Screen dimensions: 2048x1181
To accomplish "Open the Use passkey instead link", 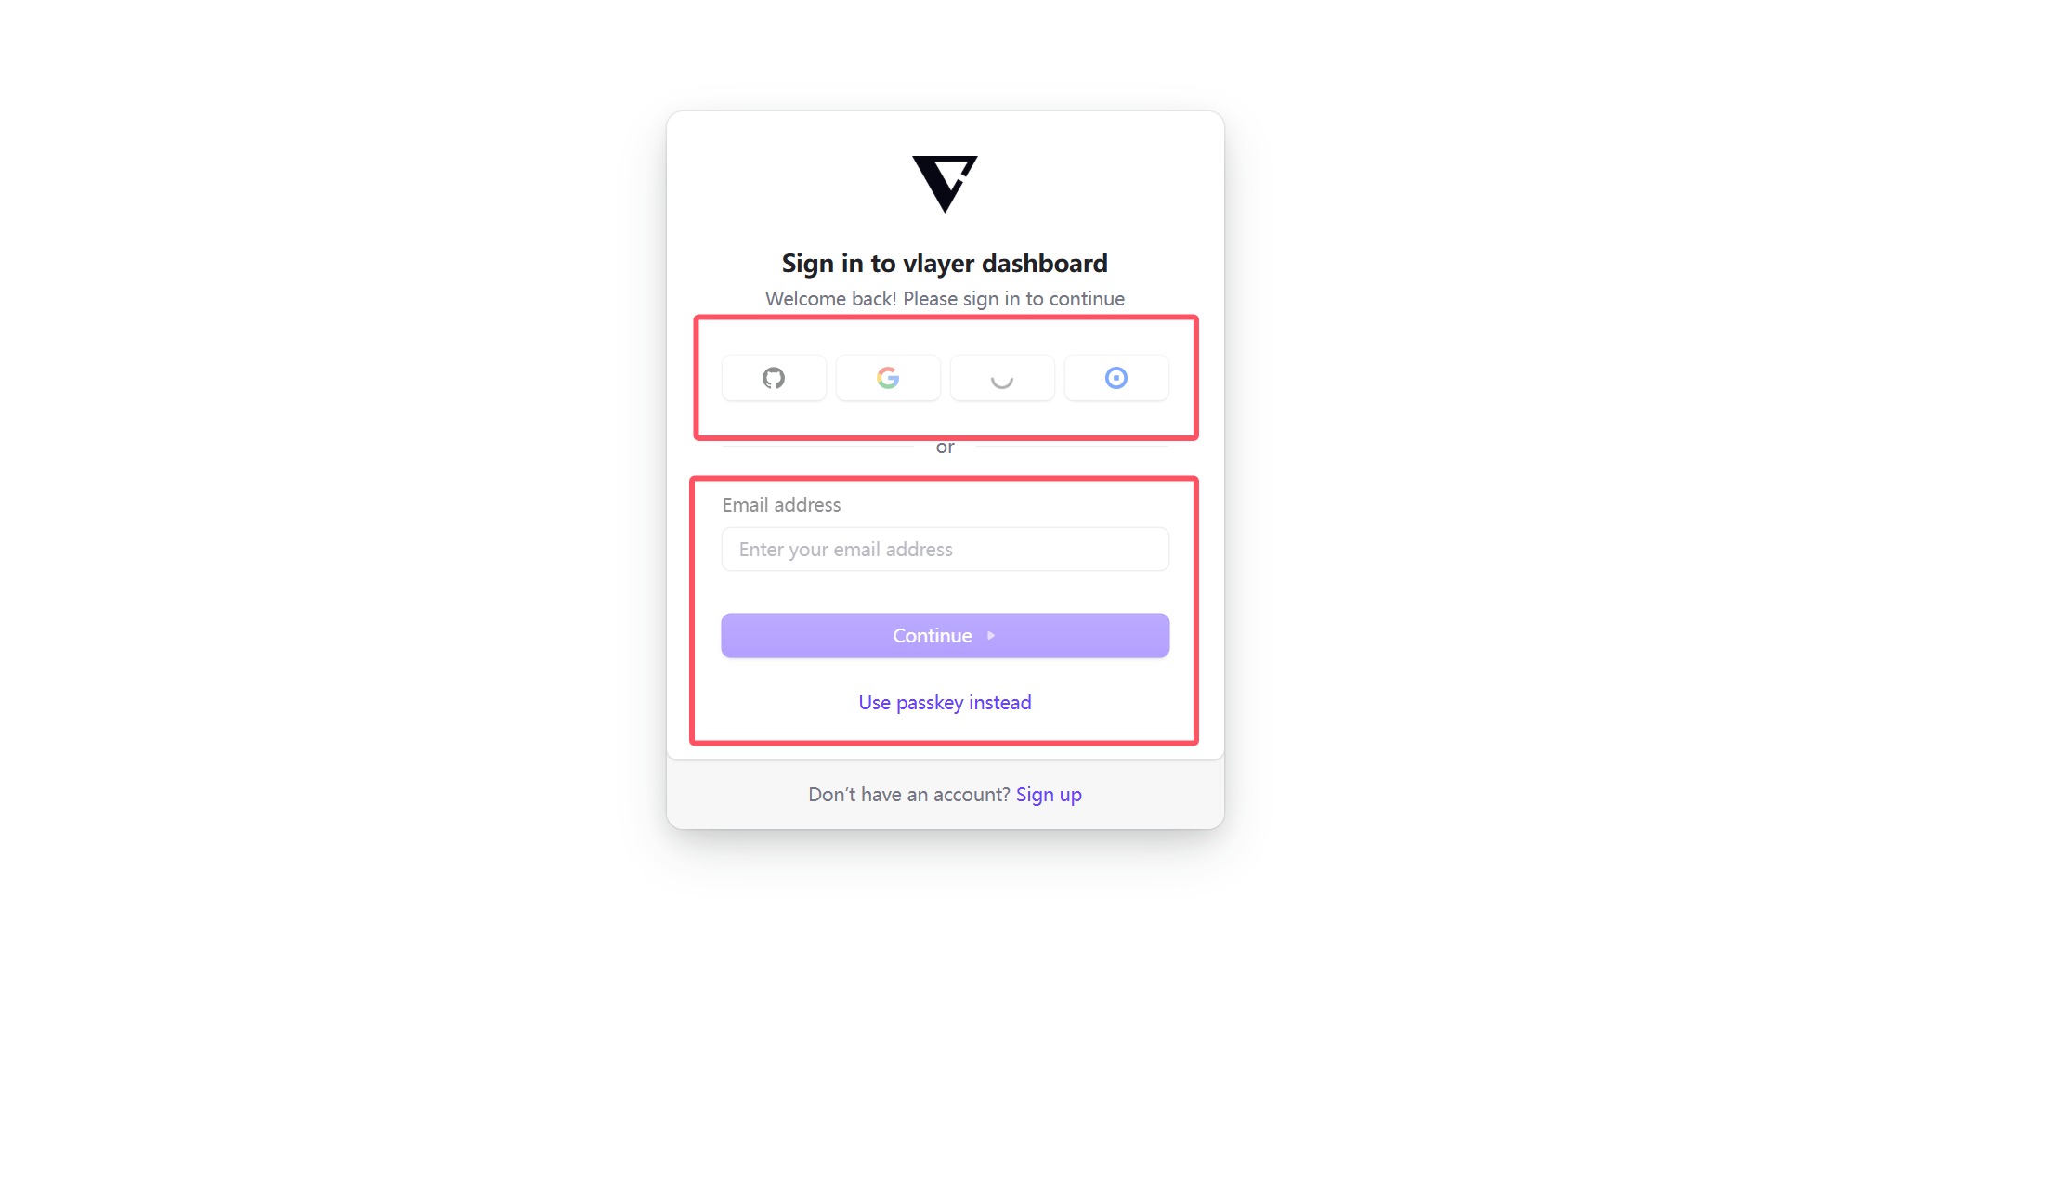I will pyautogui.click(x=945, y=703).
